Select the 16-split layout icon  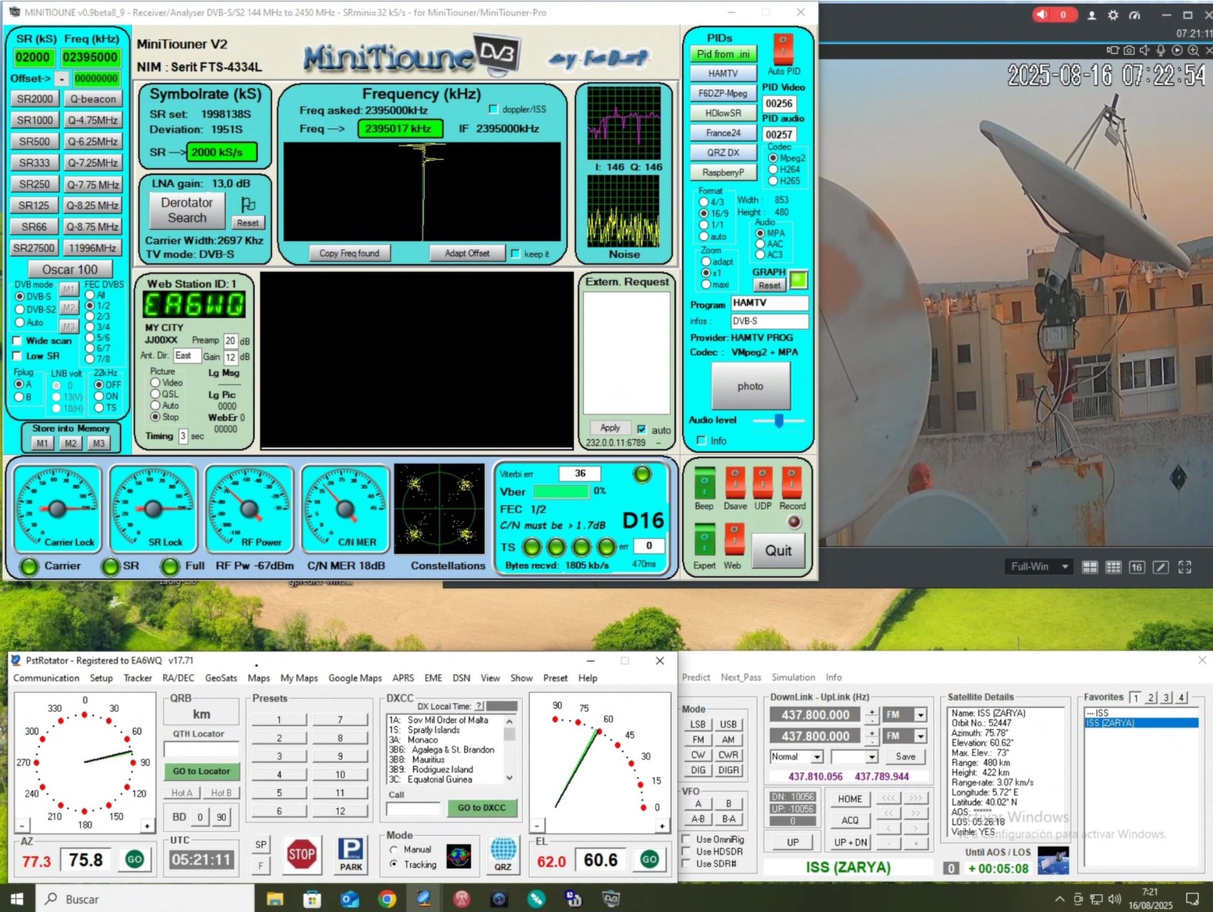[1136, 567]
